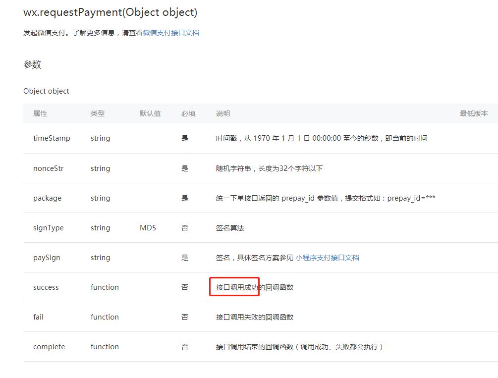This screenshot has width=498, height=378.
Task: Click the description 随机字符串，长度为32个字符以下
Action: (270, 168)
